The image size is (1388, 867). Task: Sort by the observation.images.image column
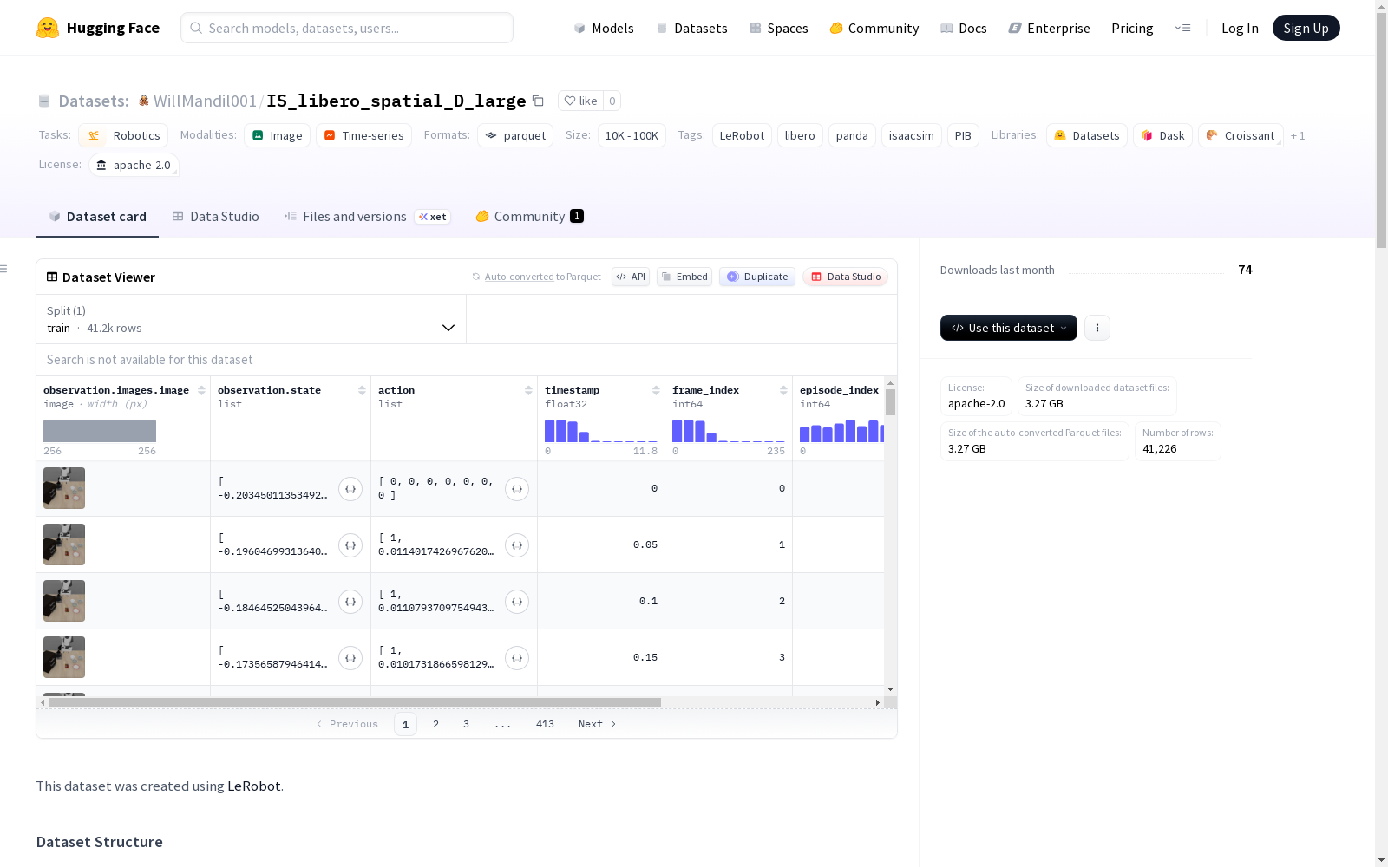coord(201,390)
